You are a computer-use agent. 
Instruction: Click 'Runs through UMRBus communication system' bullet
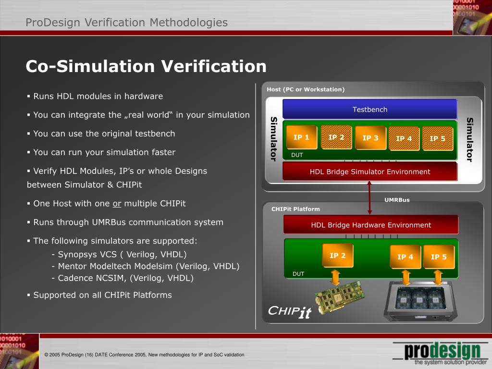point(125,222)
